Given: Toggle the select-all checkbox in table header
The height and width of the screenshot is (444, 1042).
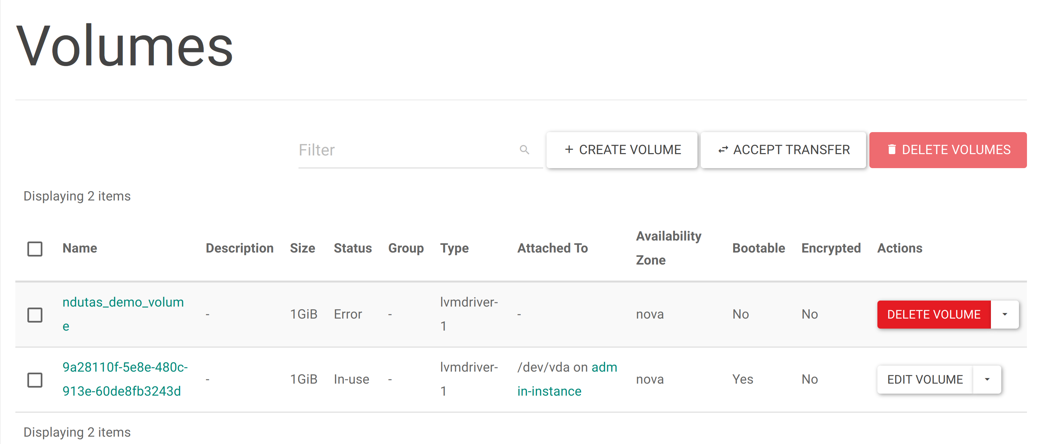Looking at the screenshot, I should coord(35,249).
